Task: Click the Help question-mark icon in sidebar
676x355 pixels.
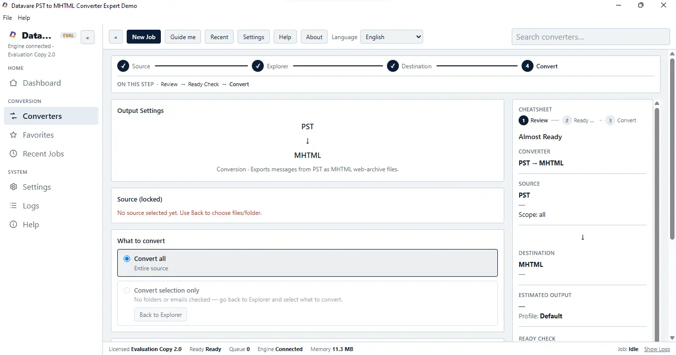Action: tap(13, 225)
